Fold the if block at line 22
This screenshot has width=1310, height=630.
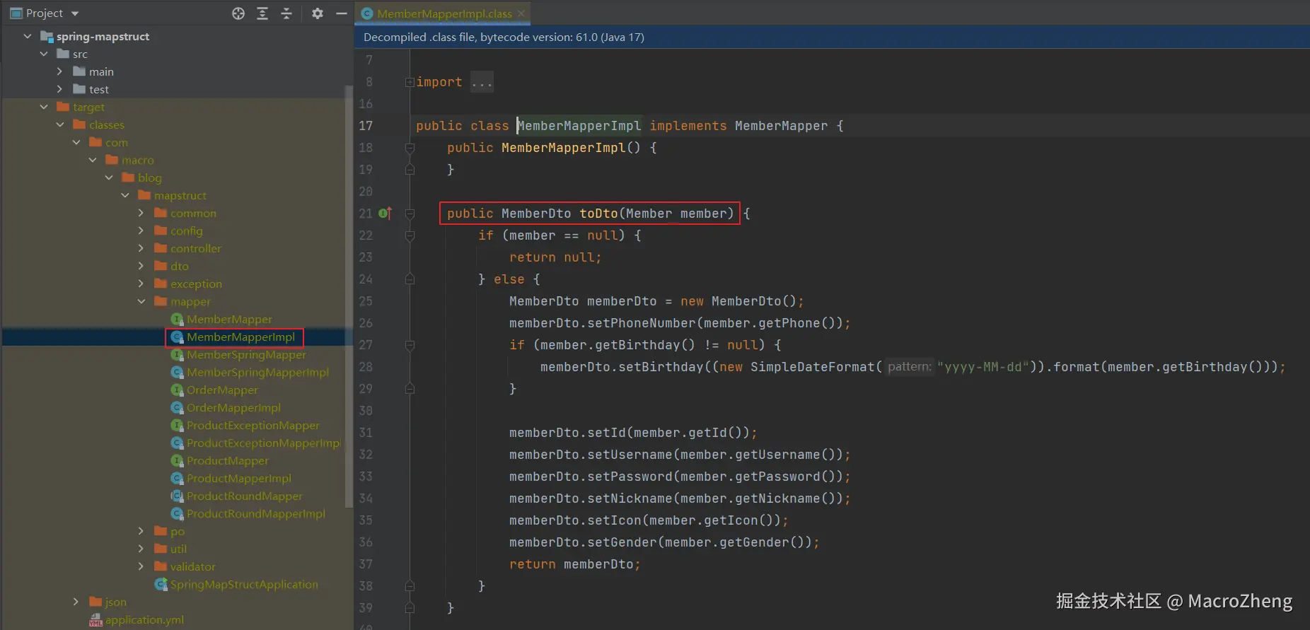point(410,235)
